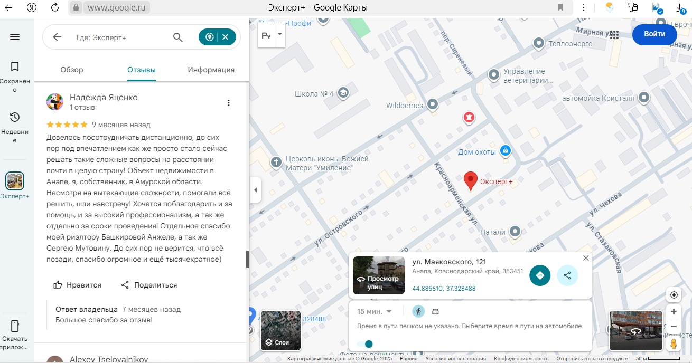
Task: Open the language input dropdown arrow on the map
Action: pyautogui.click(x=280, y=34)
